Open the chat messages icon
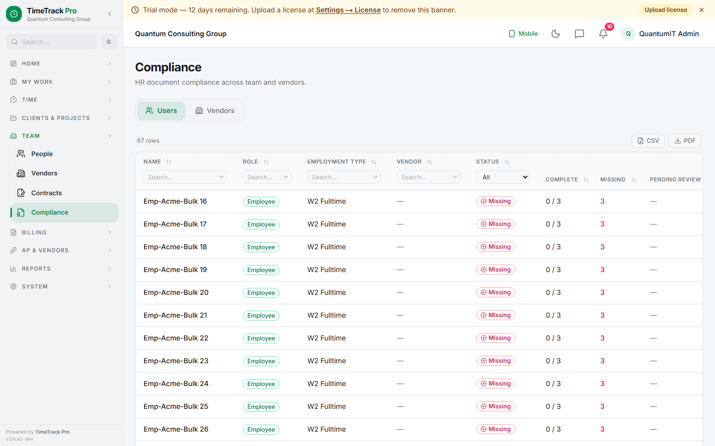Viewport: 715px width, 446px height. [x=579, y=34]
